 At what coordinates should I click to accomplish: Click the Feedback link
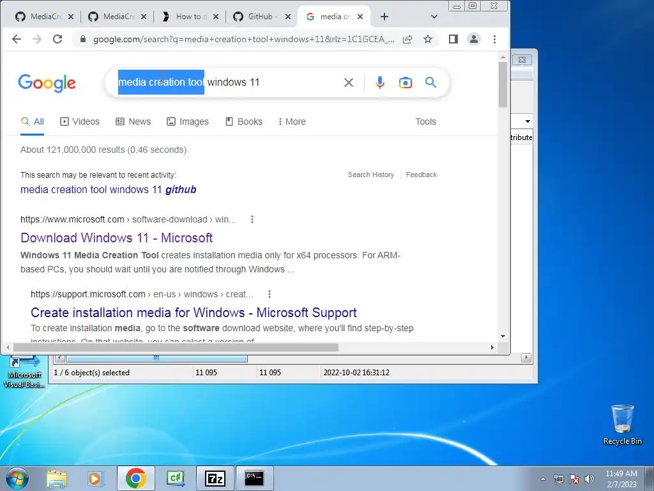pyautogui.click(x=422, y=175)
